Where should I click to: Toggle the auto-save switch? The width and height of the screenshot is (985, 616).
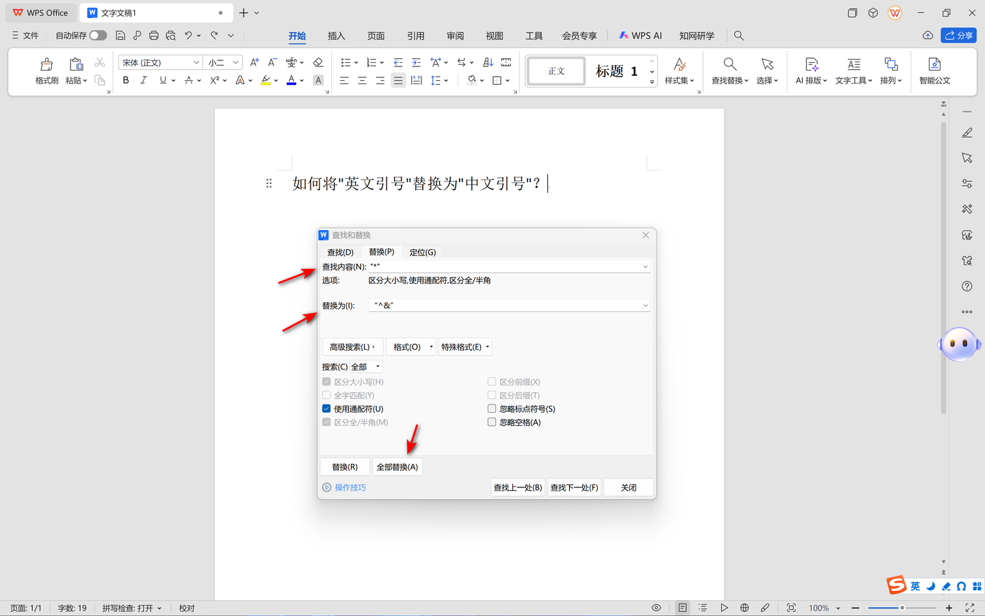click(98, 35)
